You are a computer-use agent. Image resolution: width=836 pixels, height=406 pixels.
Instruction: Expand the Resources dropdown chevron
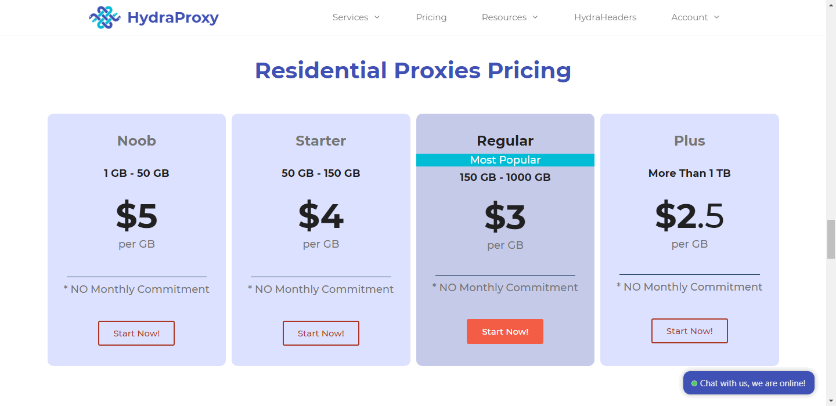point(535,17)
